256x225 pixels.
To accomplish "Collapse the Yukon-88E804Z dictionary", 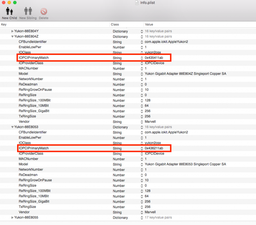I will coord(12,36).
